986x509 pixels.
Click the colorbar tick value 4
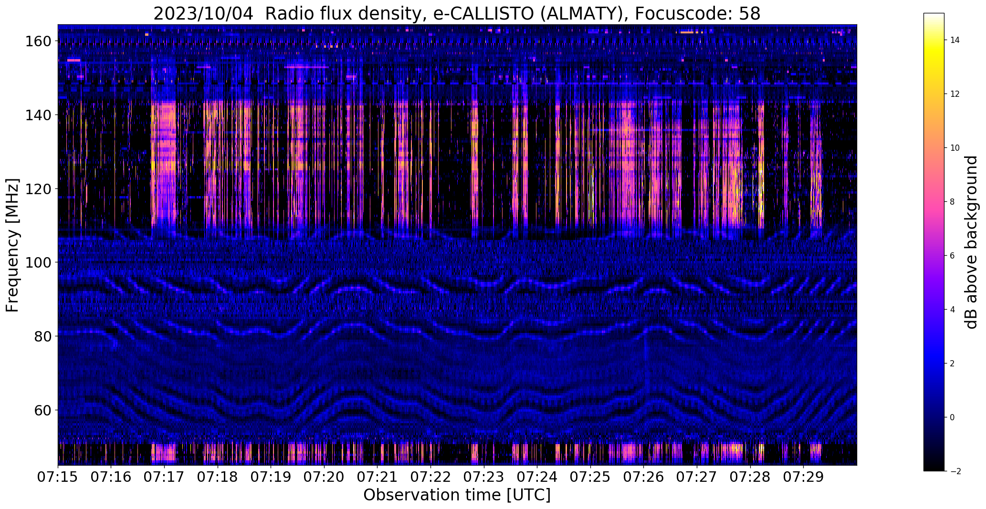tap(953, 310)
